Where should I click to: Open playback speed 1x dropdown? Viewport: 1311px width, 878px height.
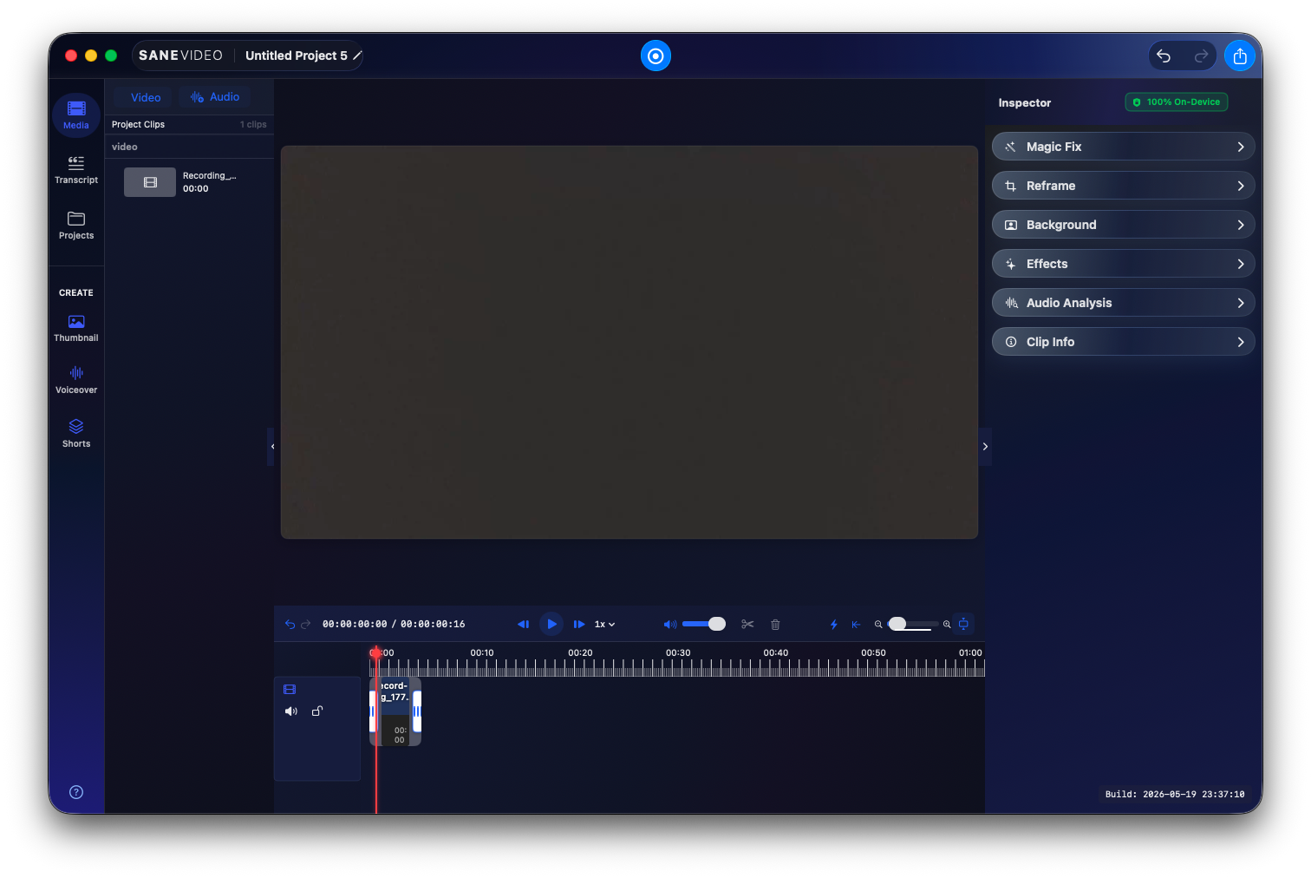[x=604, y=624]
